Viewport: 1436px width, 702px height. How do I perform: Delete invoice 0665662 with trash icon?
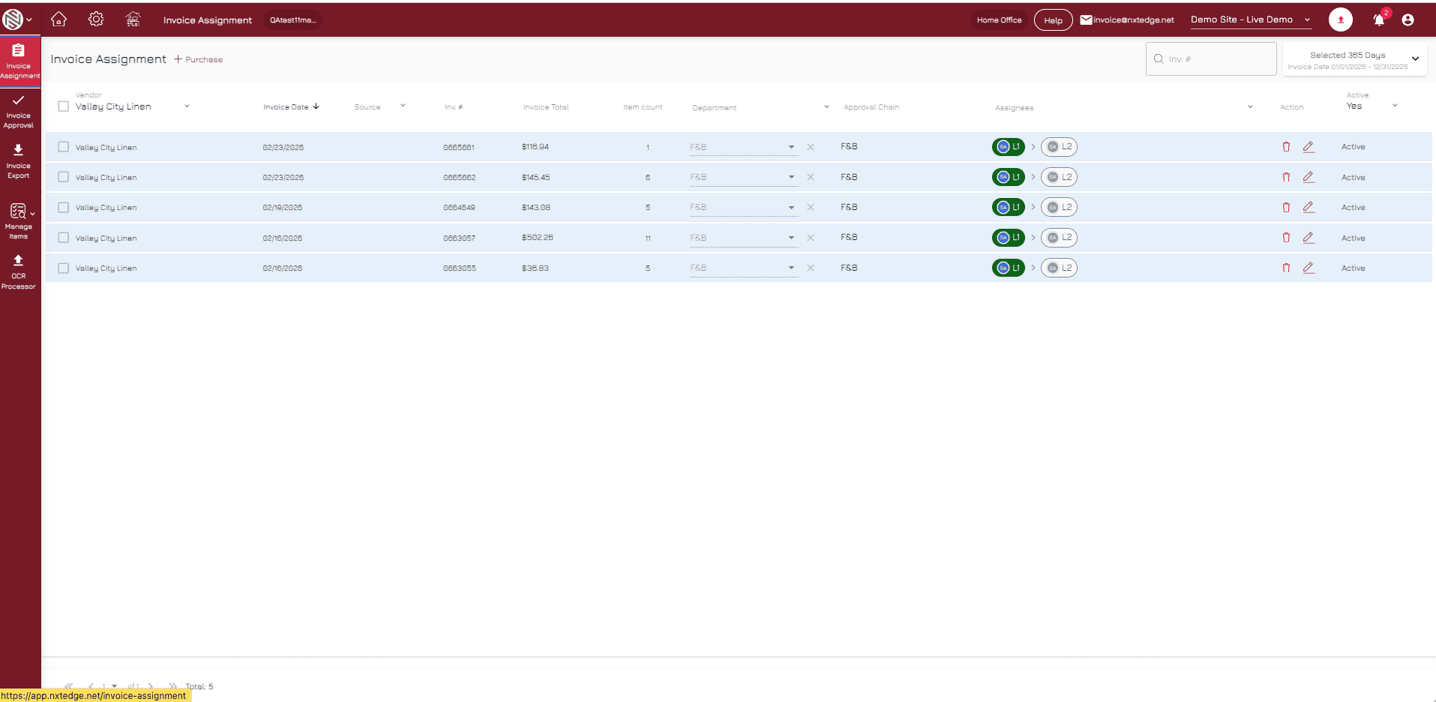pyautogui.click(x=1286, y=177)
